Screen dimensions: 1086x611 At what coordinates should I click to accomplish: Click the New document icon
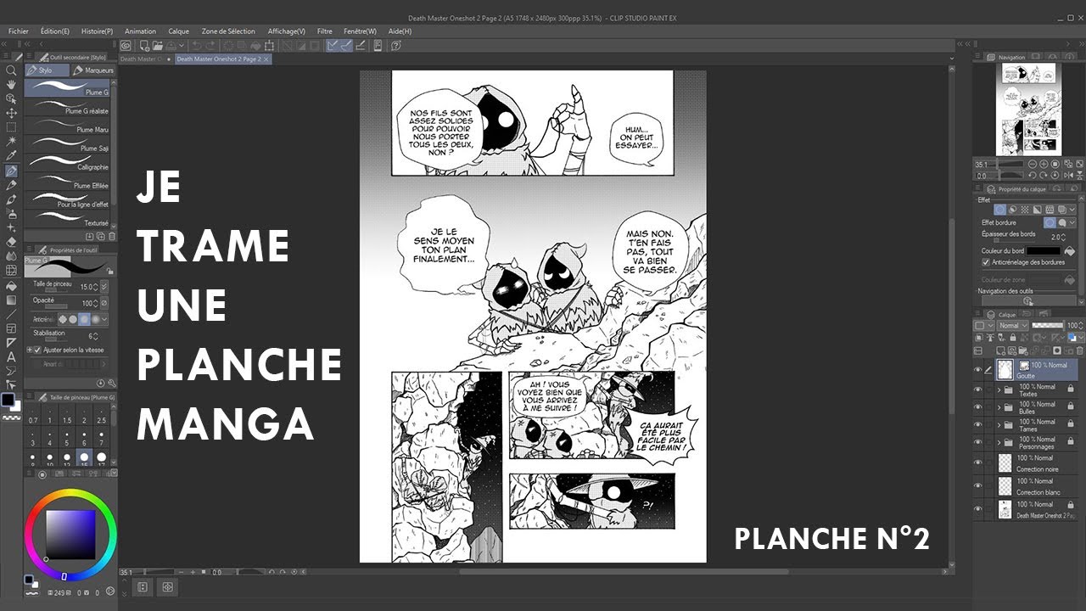145,46
